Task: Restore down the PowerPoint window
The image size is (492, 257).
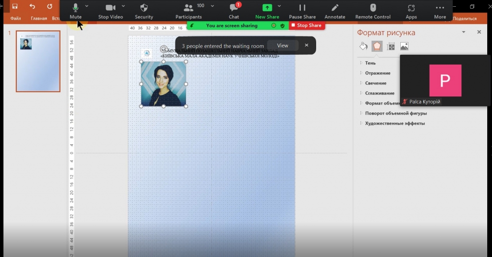Action: (x=472, y=7)
